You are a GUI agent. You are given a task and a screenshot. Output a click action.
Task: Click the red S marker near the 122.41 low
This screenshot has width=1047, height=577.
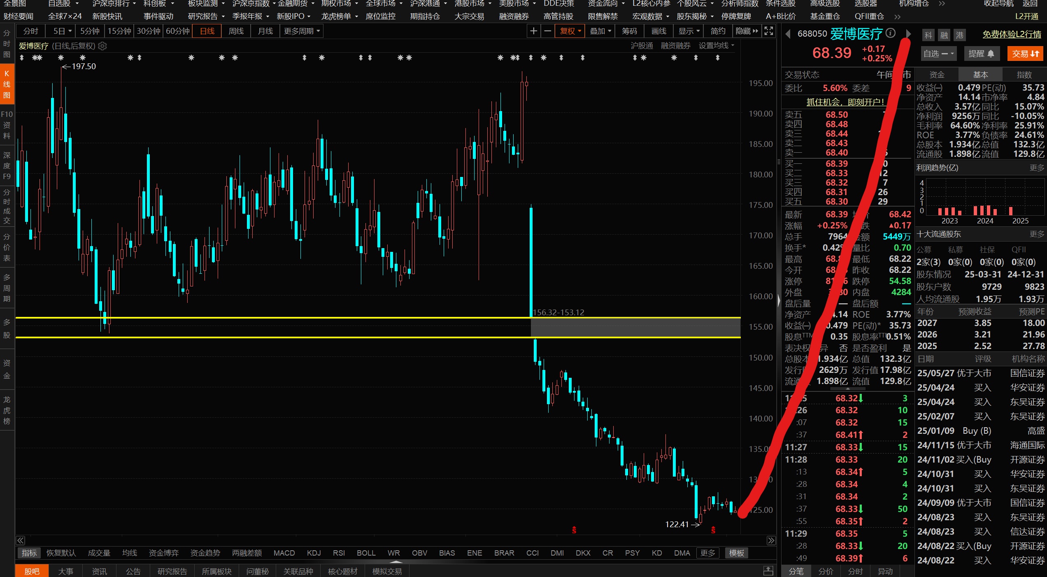click(x=713, y=530)
